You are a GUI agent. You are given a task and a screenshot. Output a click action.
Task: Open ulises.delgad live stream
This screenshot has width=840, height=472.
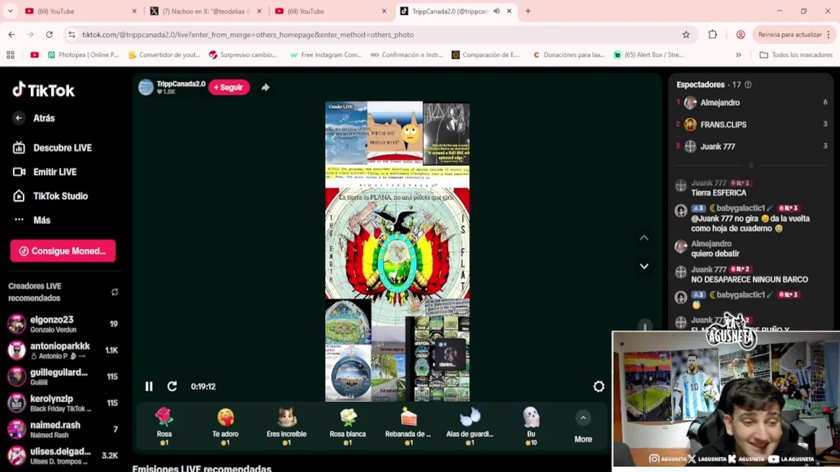click(62, 455)
